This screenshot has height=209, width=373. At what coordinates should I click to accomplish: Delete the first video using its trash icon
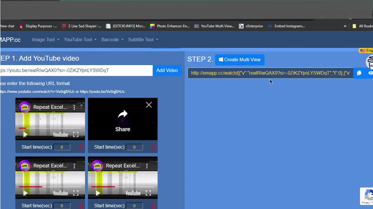[x=81, y=147]
